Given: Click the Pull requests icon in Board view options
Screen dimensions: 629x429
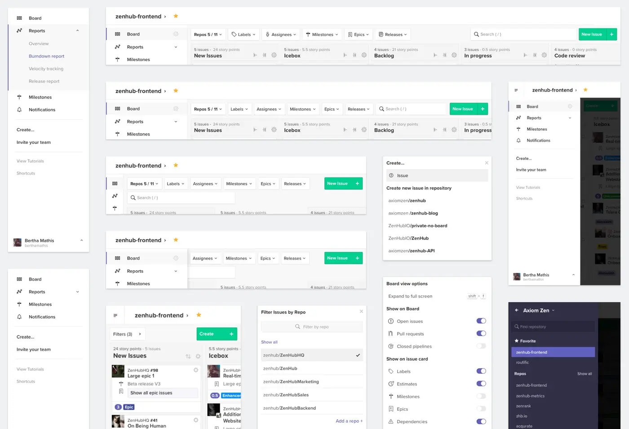Looking at the screenshot, I should 391,334.
